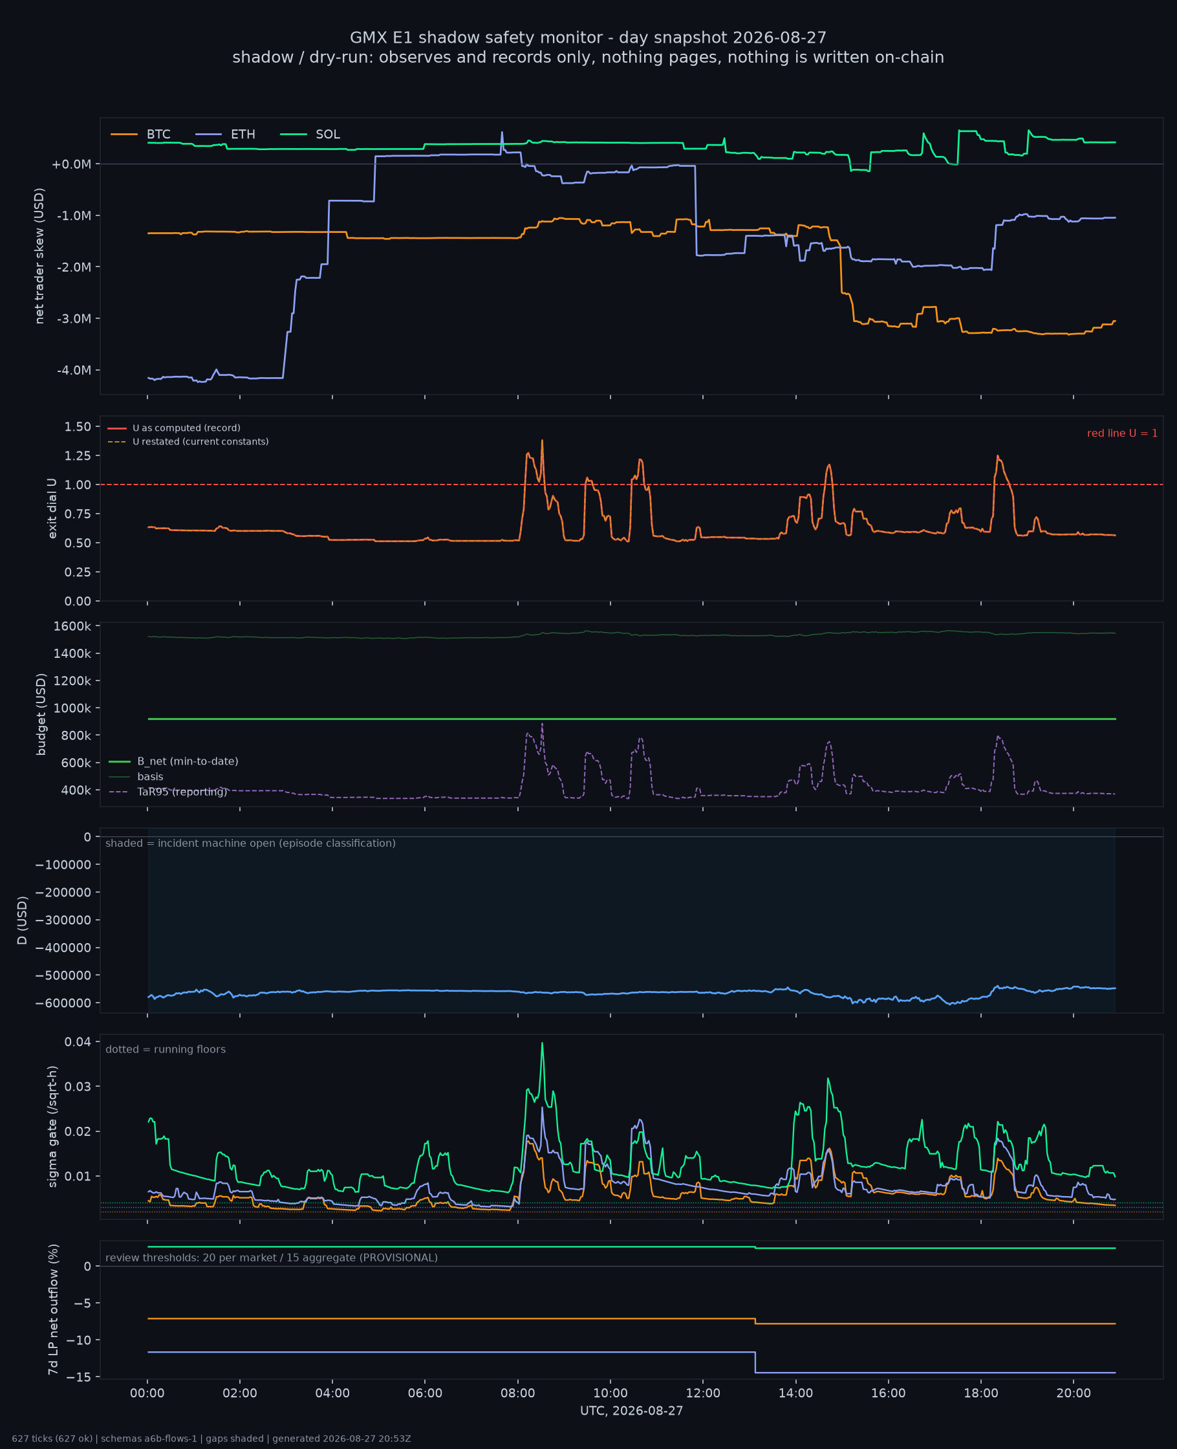This screenshot has height=1449, width=1177.
Task: Click the '1000k' budget tick label
Action: pos(72,708)
